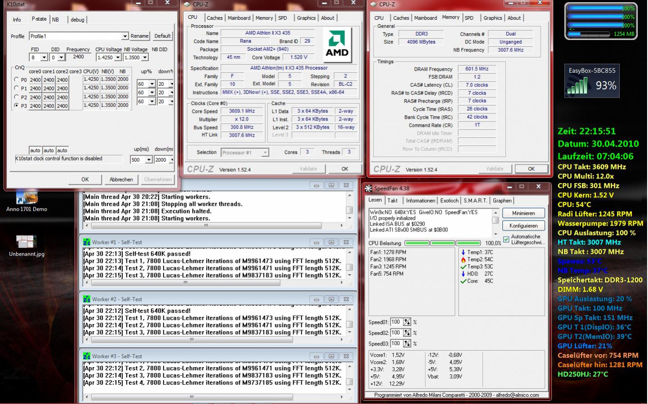The width and height of the screenshot is (648, 404).
Task: Click the core0 auto button in K10stat
Action: point(35,151)
